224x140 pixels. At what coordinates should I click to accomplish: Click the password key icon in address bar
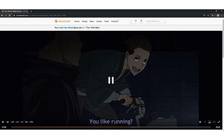204,15
